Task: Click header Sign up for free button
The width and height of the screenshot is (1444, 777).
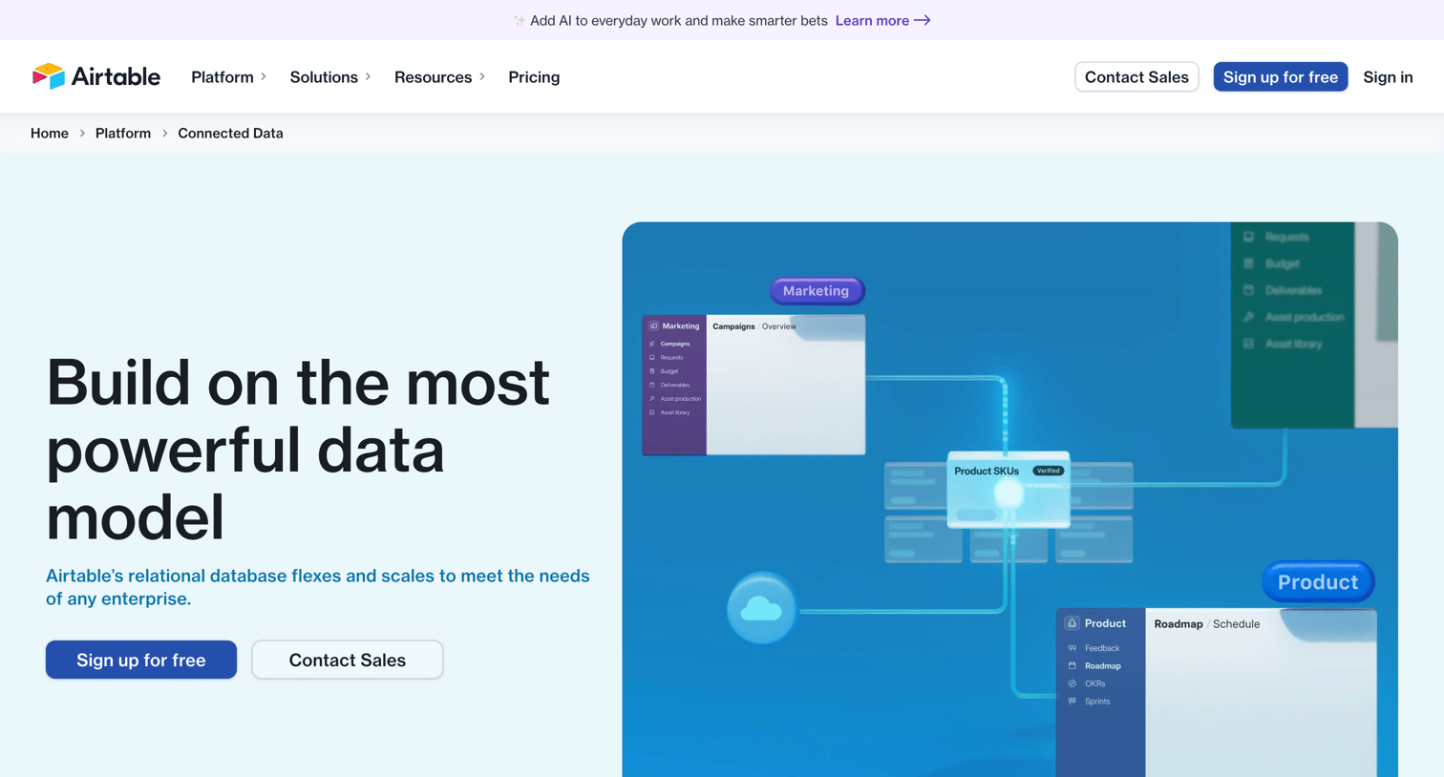Action: point(1281,77)
